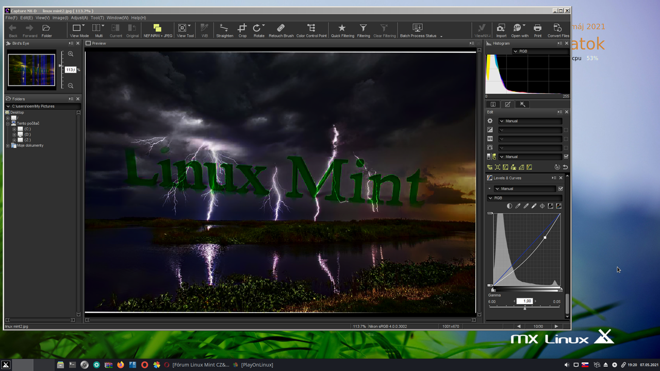660x371 pixels.
Task: Zoom out using Bird's Eye magnifier minus
Action: (71, 86)
